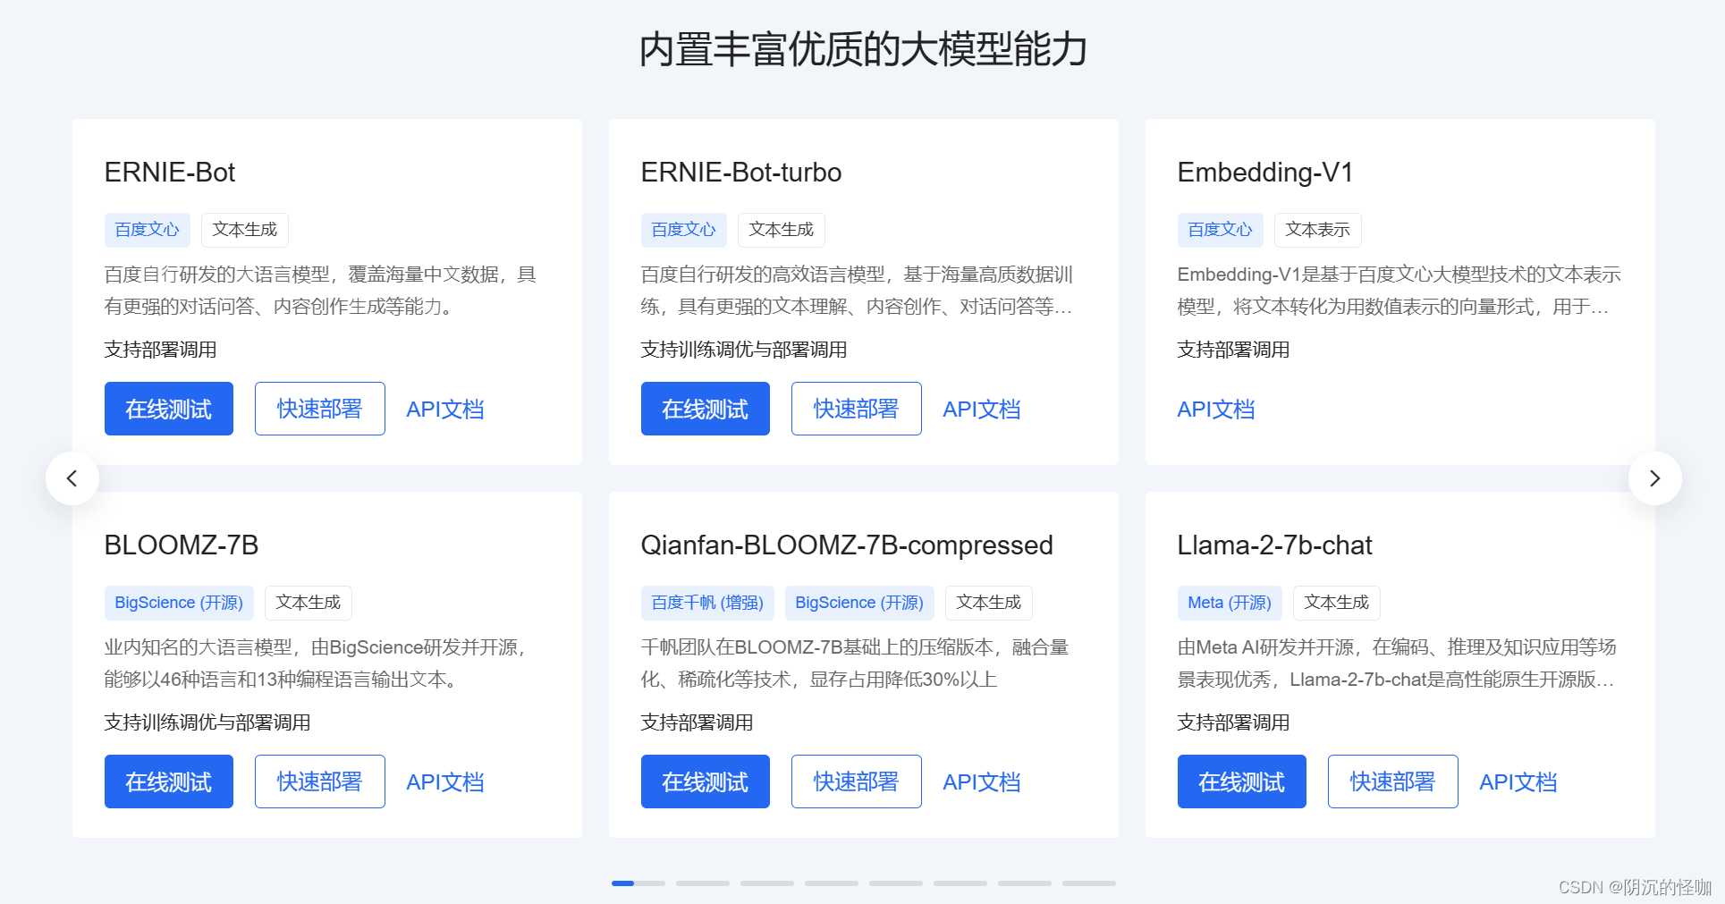Viewport: 1725px width, 904px height.
Task: Select the third carousel page indicator
Action: pyautogui.click(x=767, y=883)
